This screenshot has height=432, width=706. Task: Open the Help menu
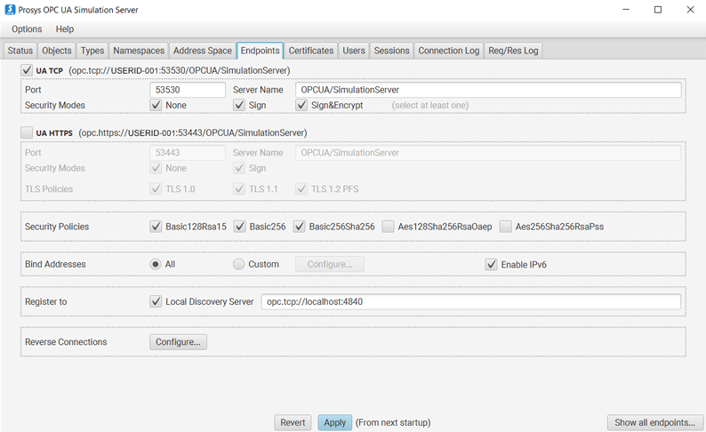click(65, 29)
